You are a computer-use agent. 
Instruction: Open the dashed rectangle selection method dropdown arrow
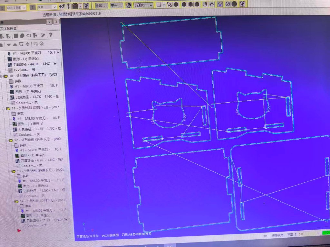164,5
